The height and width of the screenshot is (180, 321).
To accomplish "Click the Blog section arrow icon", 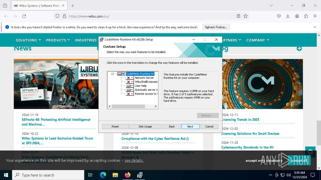I will tap(299, 48).
